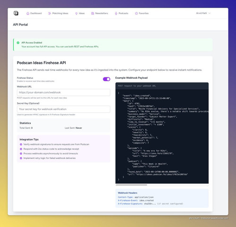Click the bullet icon beside Respond with 2xx
This screenshot has width=236, height=227.
point(21,149)
